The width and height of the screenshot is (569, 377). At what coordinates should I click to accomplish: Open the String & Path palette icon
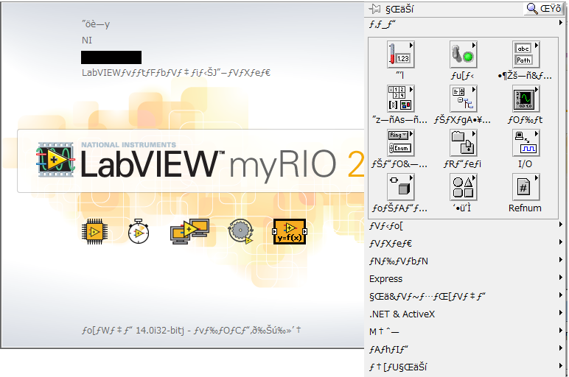[x=526, y=54]
